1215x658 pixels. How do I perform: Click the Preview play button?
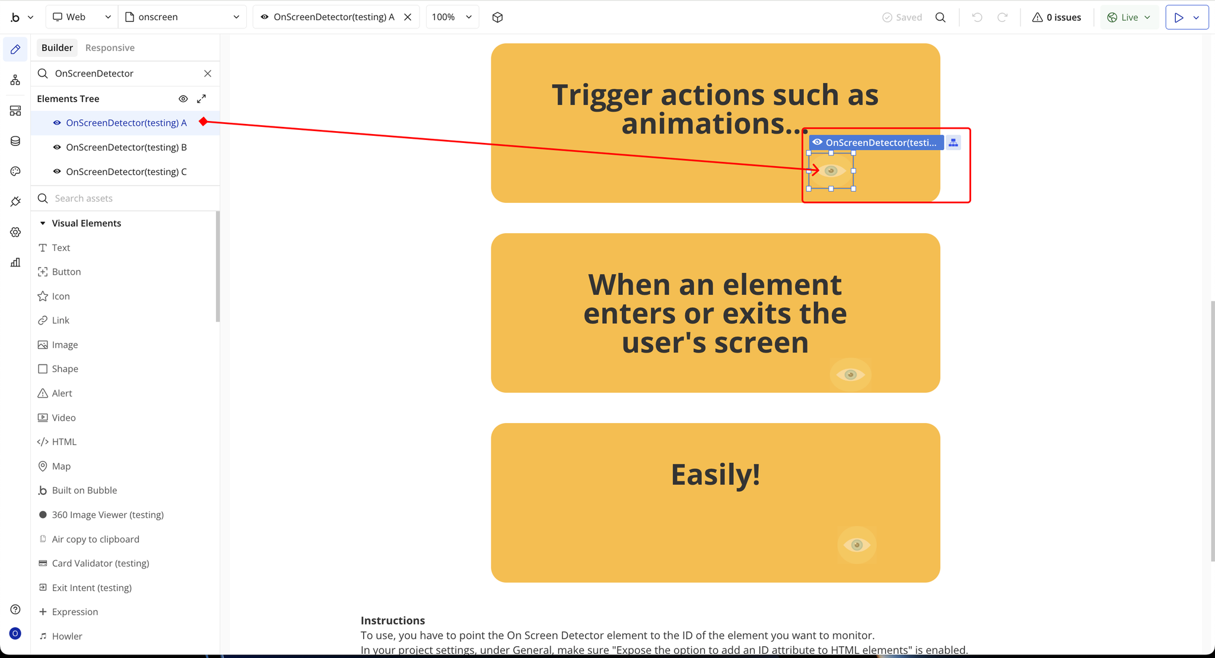(1179, 17)
